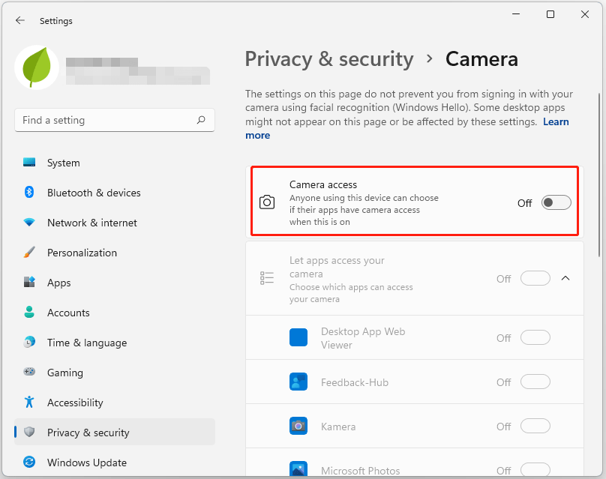Expand the search suggestions by clicking the magnifier
The width and height of the screenshot is (606, 479).
202,120
